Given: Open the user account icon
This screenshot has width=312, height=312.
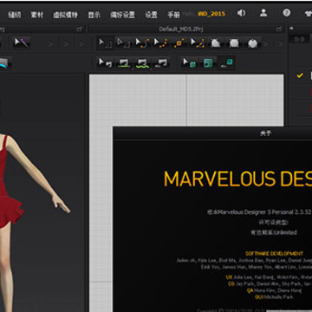Looking at the screenshot, I should [x=263, y=13].
